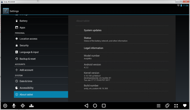Tap the Android Recent apps square button
This screenshot has height=110, width=190.
click(x=104, y=106)
